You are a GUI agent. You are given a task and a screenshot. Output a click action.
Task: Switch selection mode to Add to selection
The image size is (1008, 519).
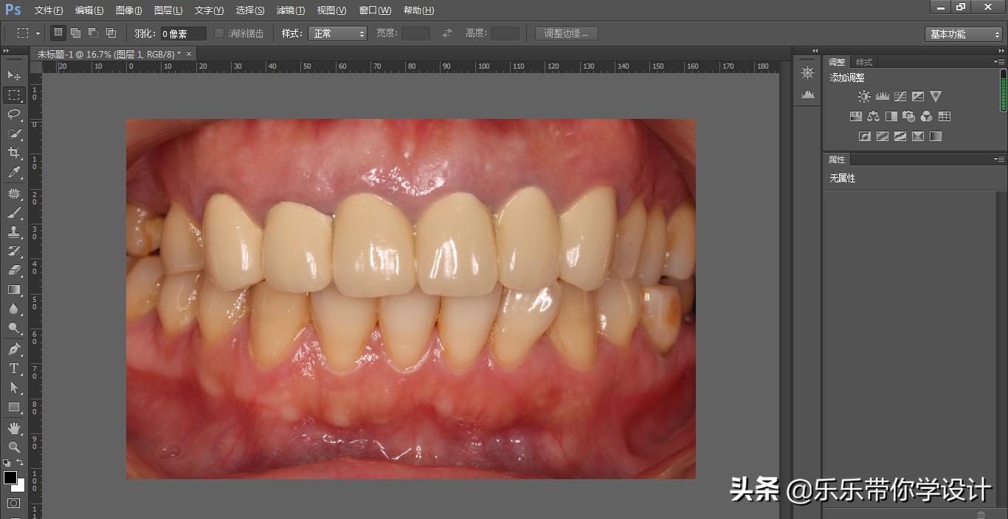click(75, 33)
